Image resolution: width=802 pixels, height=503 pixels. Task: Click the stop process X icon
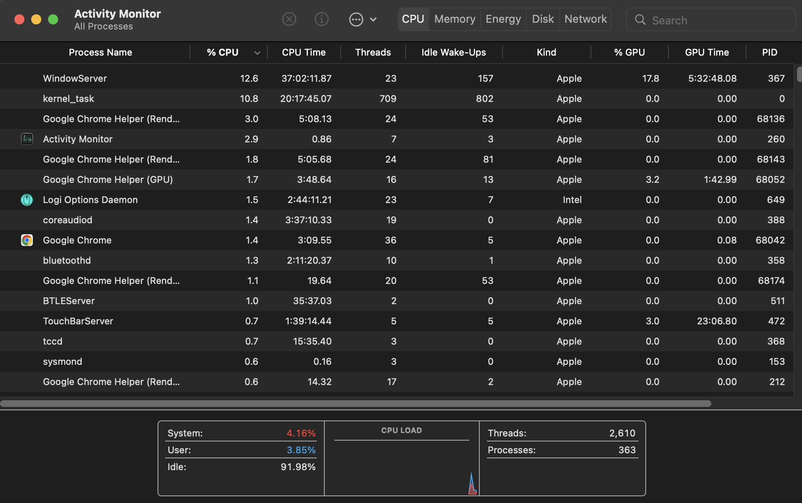(x=289, y=19)
